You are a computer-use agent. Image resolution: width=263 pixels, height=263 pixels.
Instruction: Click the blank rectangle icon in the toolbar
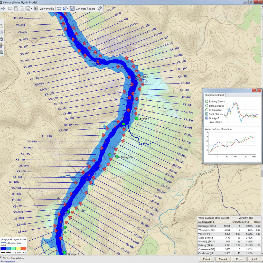pos(10,8)
